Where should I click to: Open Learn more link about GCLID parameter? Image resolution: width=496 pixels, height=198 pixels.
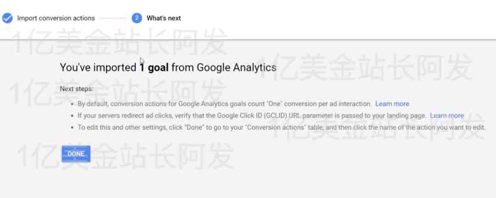(x=447, y=115)
